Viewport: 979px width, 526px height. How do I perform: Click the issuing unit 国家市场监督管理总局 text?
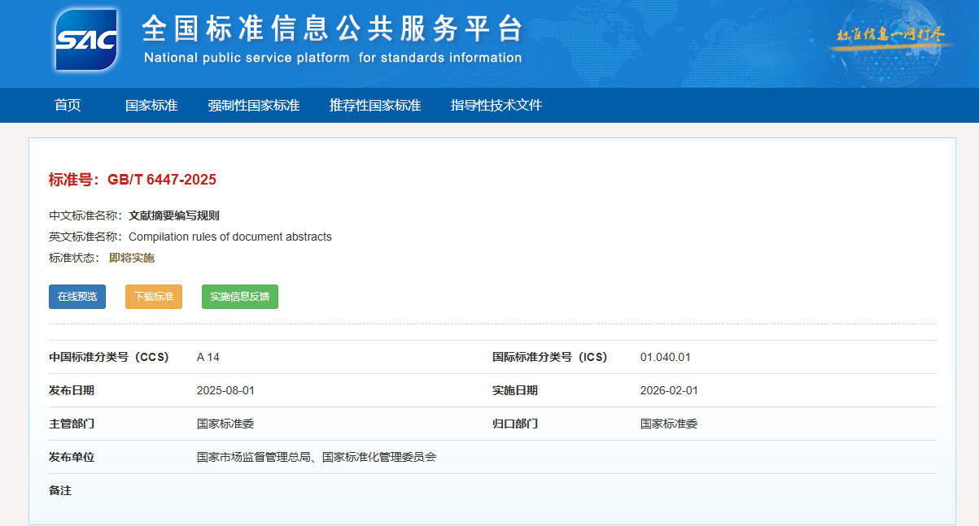pos(255,457)
